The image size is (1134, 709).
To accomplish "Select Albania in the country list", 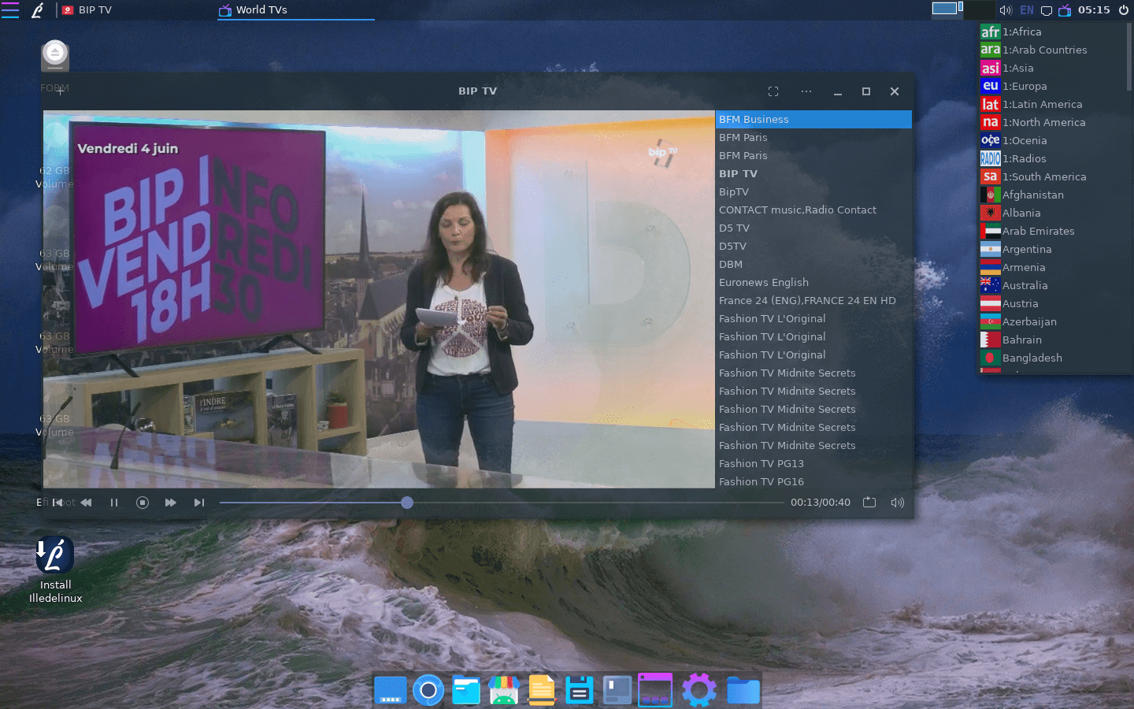I will pyautogui.click(x=1053, y=213).
